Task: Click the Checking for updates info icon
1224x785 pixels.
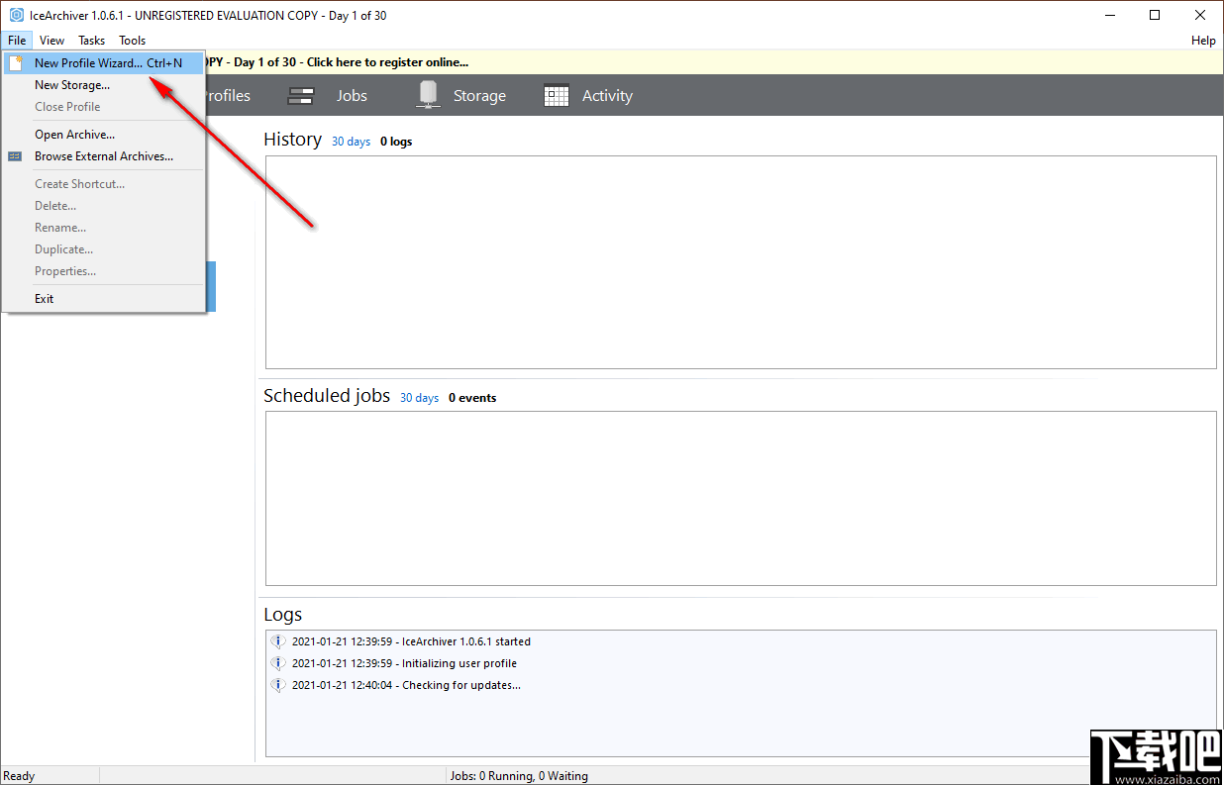Action: tap(278, 685)
